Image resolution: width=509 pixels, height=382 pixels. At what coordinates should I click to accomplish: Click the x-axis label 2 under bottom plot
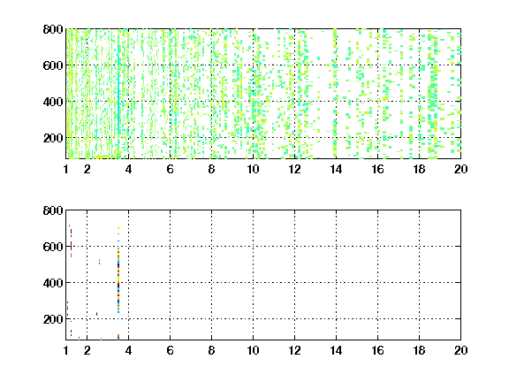(x=87, y=350)
